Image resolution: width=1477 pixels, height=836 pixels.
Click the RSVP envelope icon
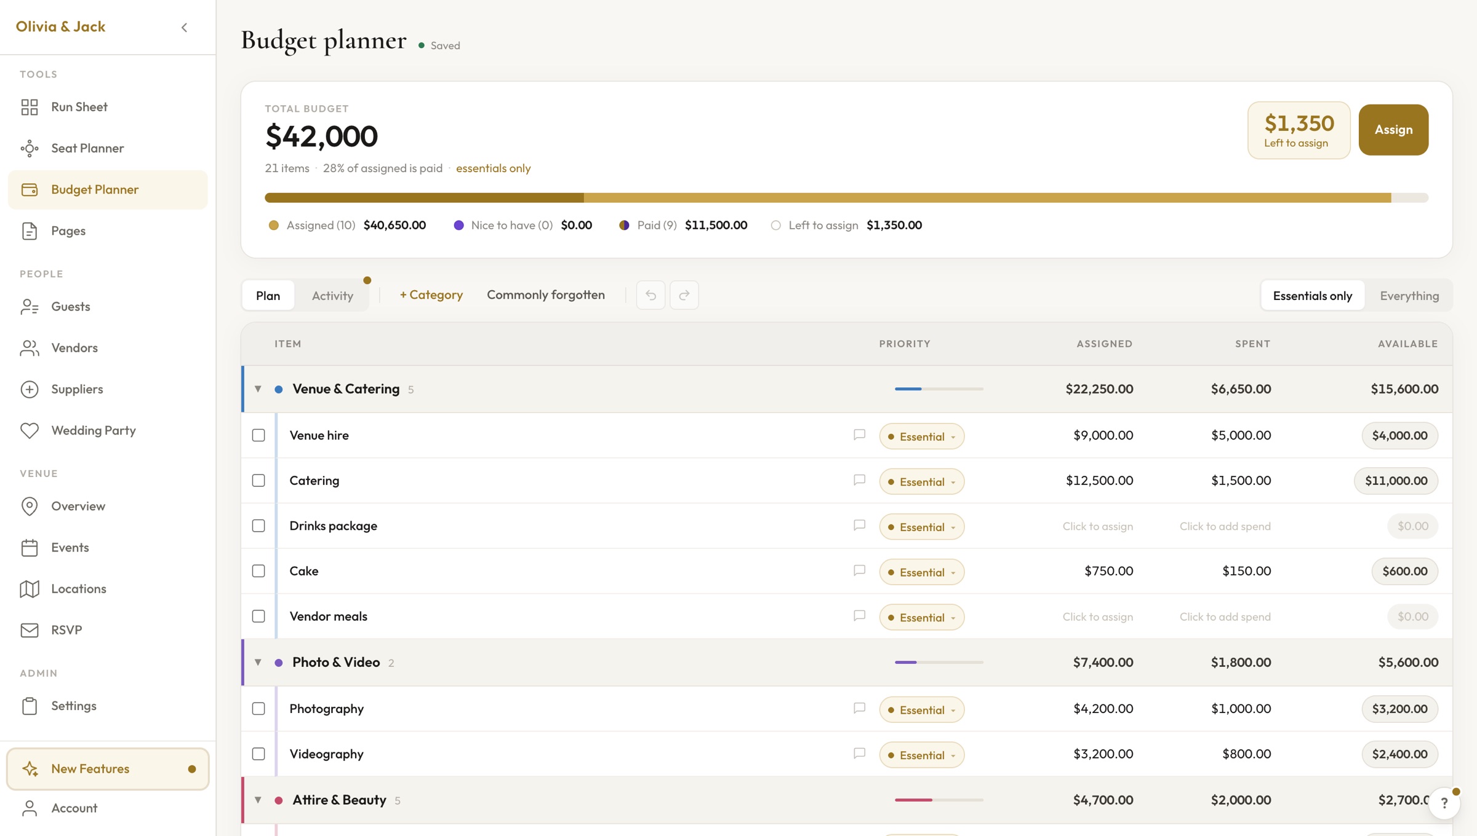pyautogui.click(x=30, y=630)
